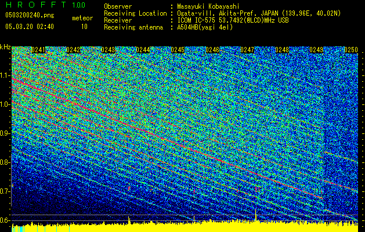The height and width of the screenshot is (232, 365).
Task: Click the 'Receiver' field label
Action: point(118,20)
